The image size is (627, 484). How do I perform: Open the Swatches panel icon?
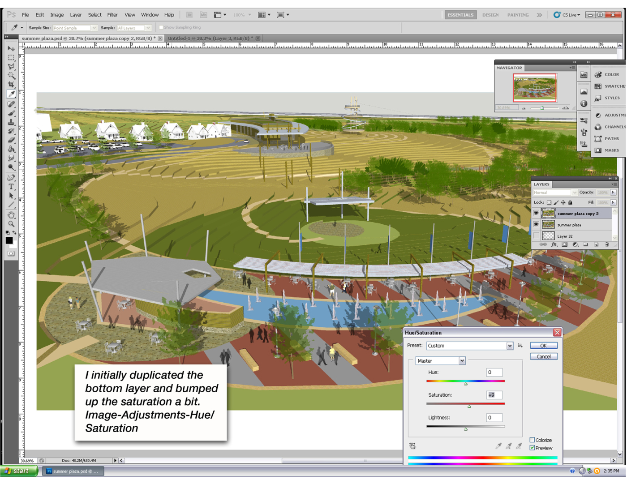598,86
